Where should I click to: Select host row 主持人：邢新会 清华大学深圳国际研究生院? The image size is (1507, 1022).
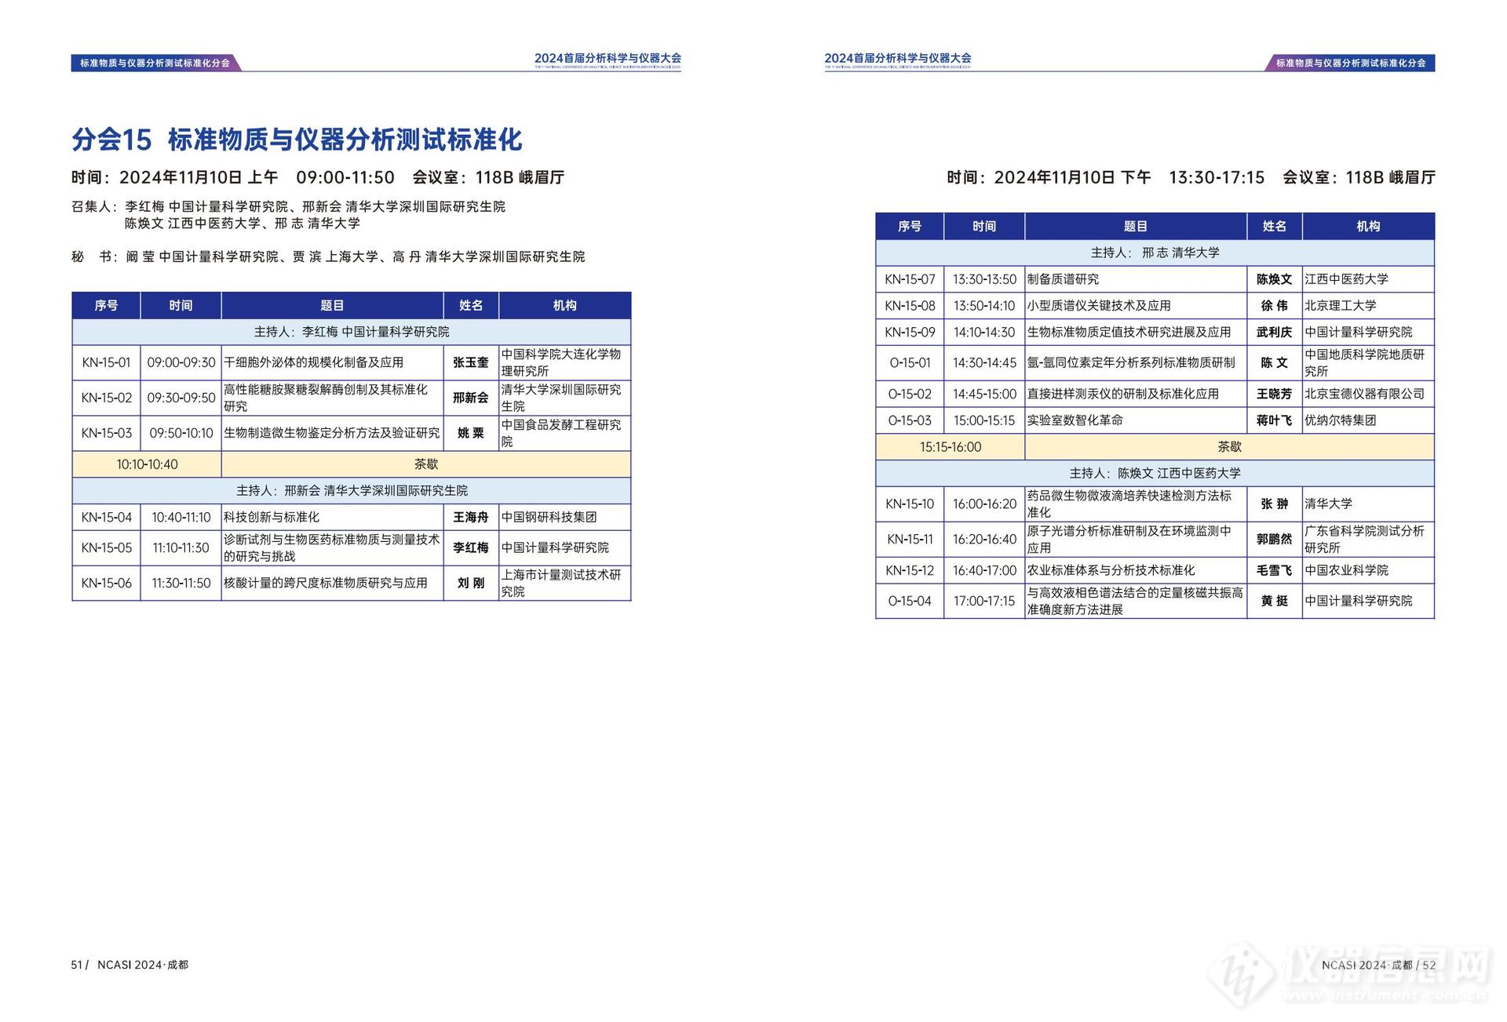point(352,490)
